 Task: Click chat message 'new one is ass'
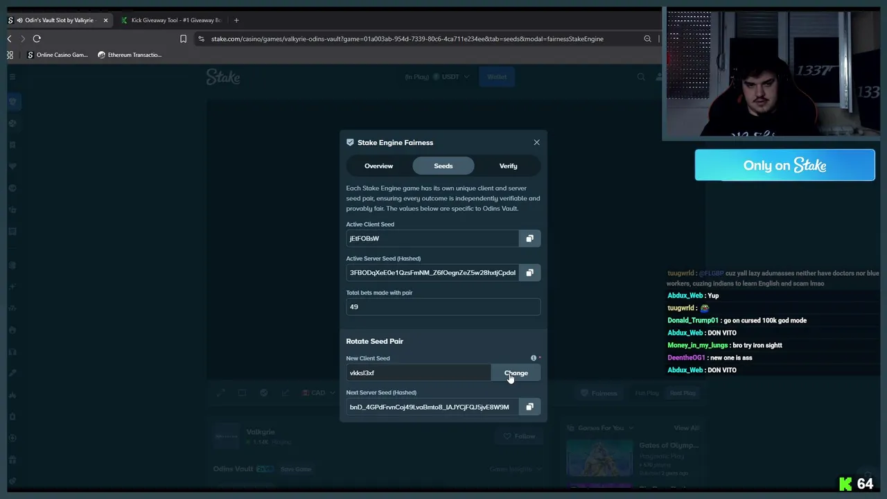tap(731, 358)
